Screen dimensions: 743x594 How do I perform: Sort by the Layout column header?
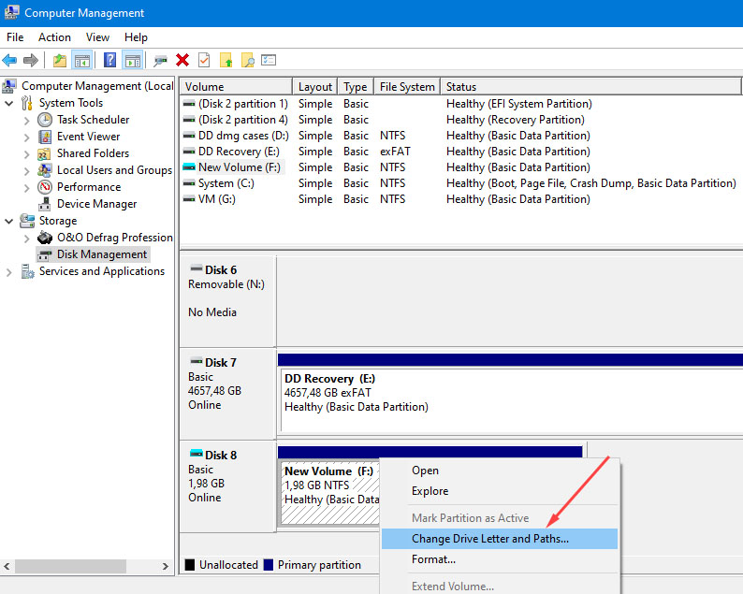[x=315, y=87]
